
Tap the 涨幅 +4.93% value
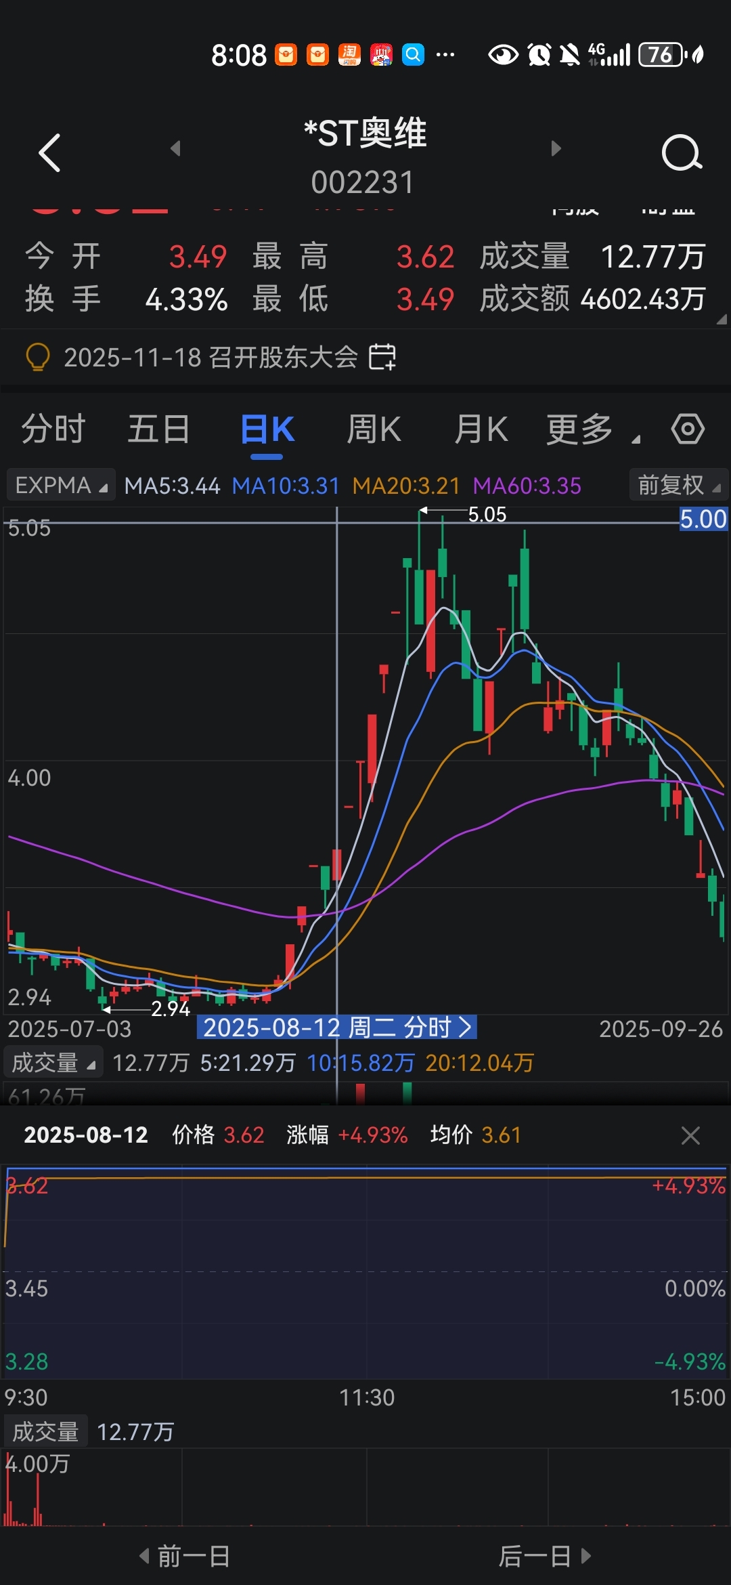click(347, 1135)
